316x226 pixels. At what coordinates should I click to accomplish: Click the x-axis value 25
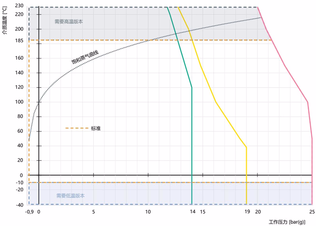312,212
